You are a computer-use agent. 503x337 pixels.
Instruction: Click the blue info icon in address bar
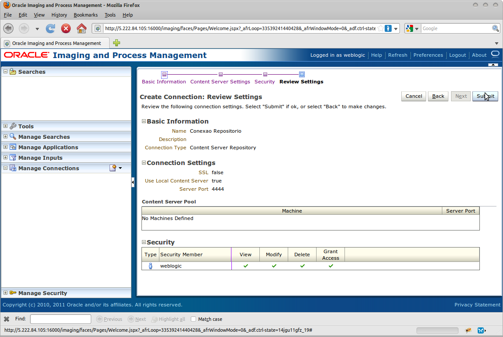(388, 28)
